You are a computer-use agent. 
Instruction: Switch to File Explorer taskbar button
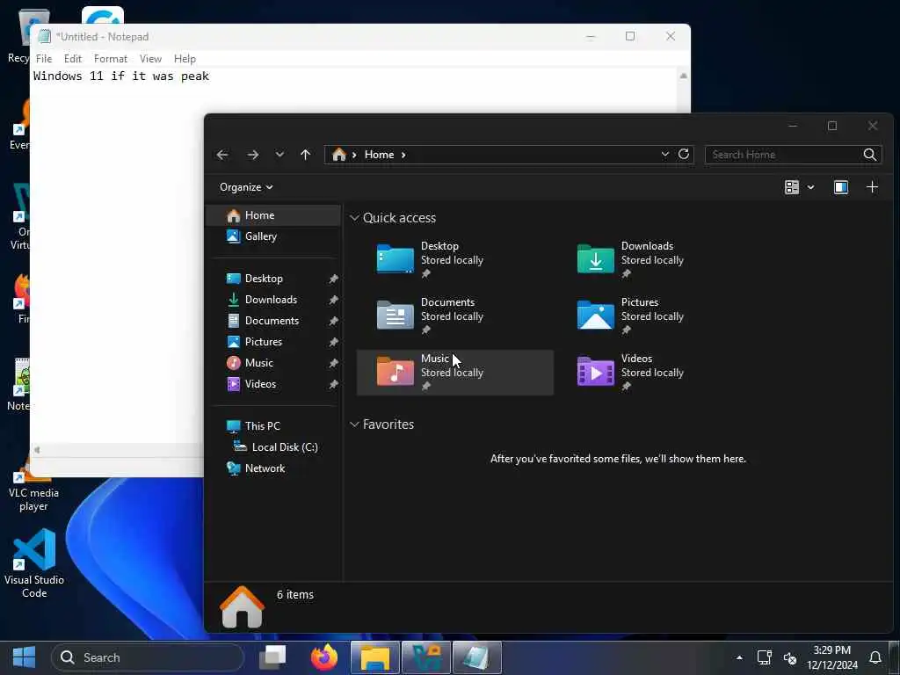[x=374, y=657]
